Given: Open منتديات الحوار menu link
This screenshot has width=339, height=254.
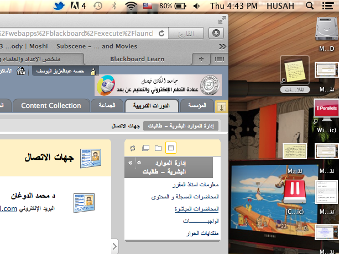Looking at the screenshot, I should (202, 233).
